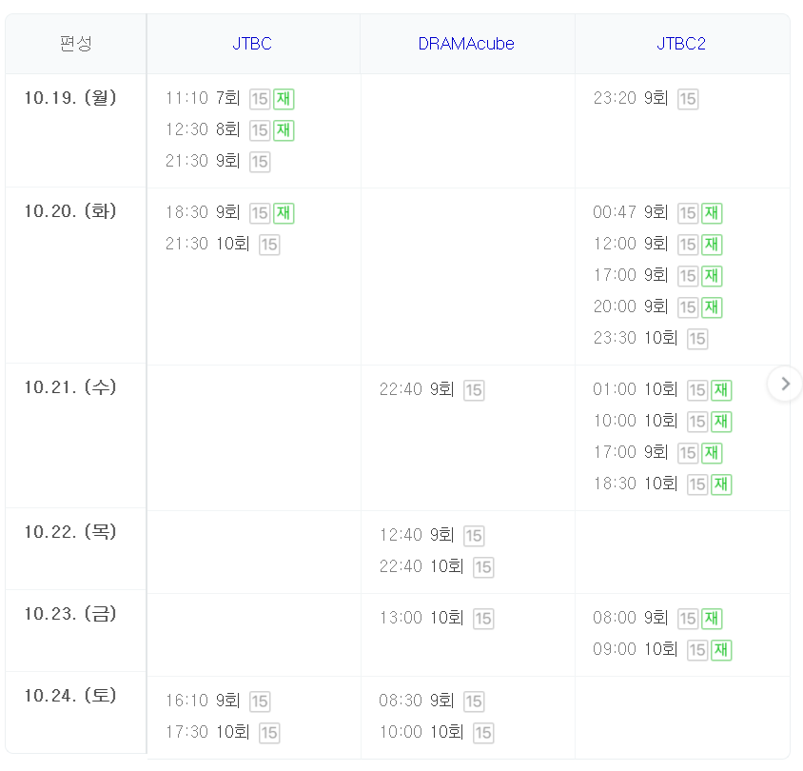
Task: Click green 재 badge on 17:00 Tuesday row
Action: point(712,276)
